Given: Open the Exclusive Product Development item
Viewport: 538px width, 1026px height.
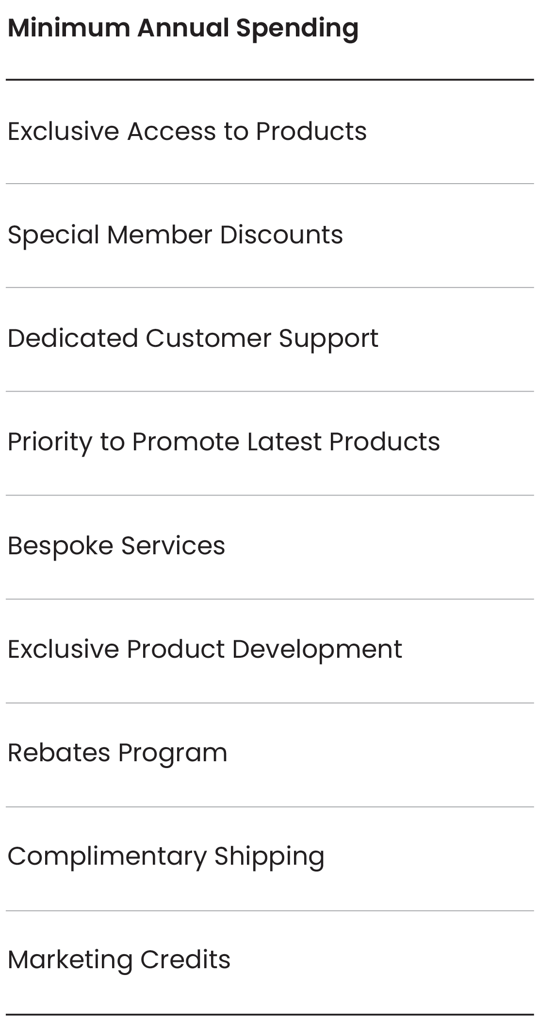Looking at the screenshot, I should click(205, 649).
